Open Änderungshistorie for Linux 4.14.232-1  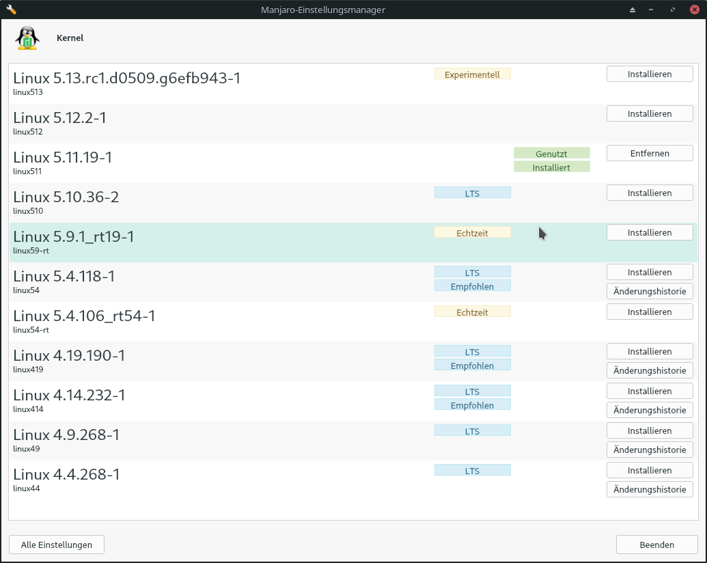650,411
